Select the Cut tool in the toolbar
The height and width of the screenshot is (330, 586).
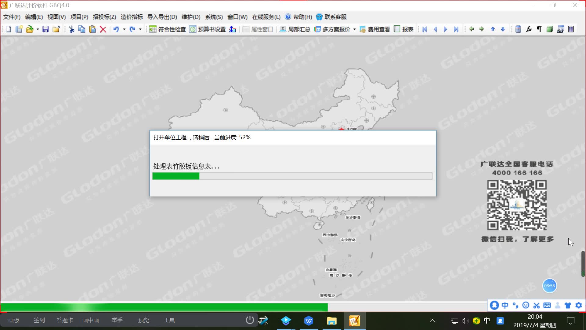[72, 29]
